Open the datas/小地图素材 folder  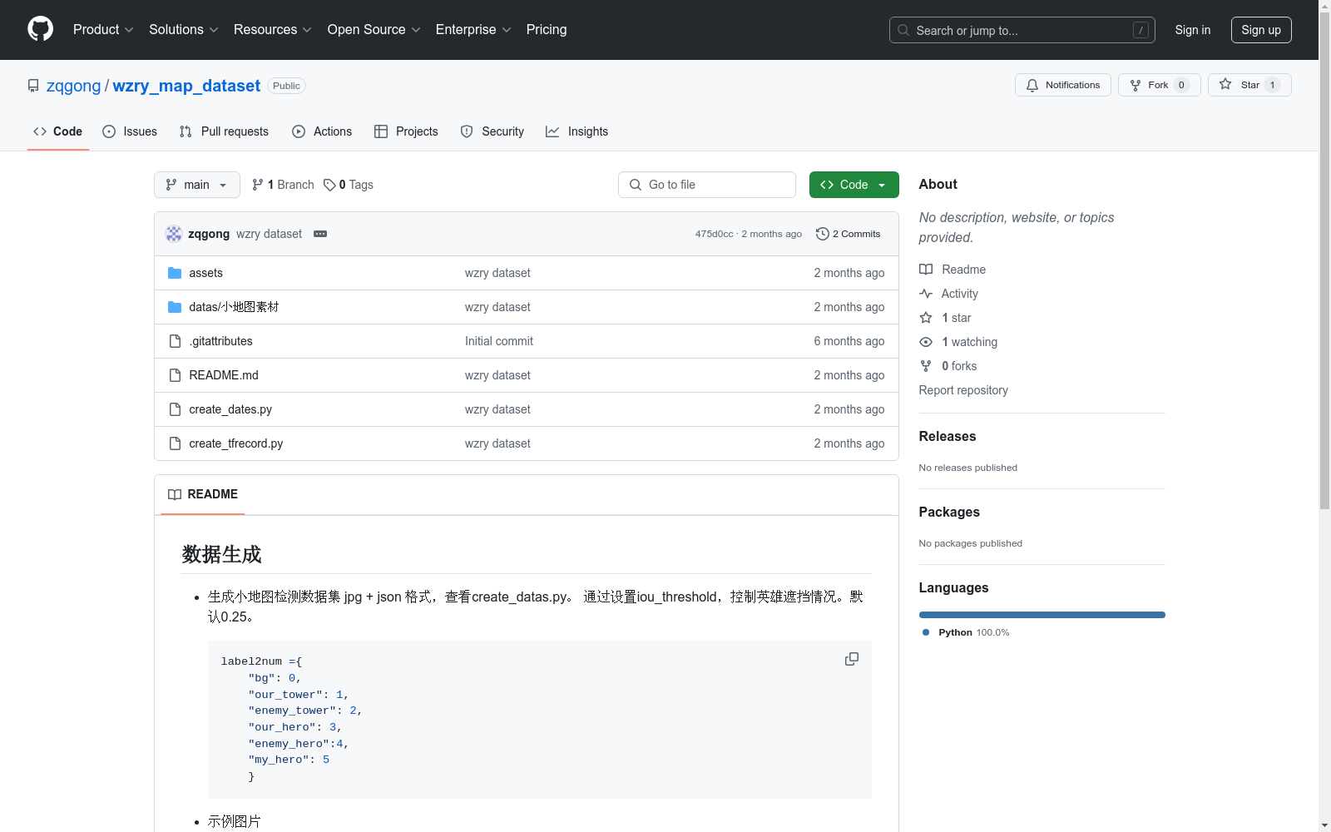point(234,307)
